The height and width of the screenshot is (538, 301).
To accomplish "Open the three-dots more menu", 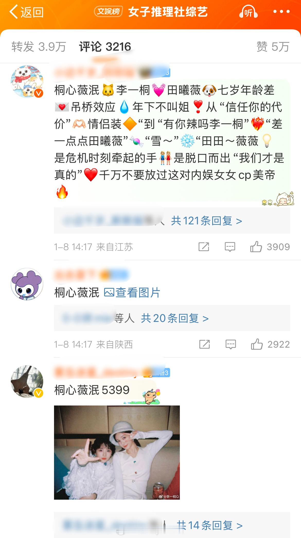I will [x=281, y=12].
